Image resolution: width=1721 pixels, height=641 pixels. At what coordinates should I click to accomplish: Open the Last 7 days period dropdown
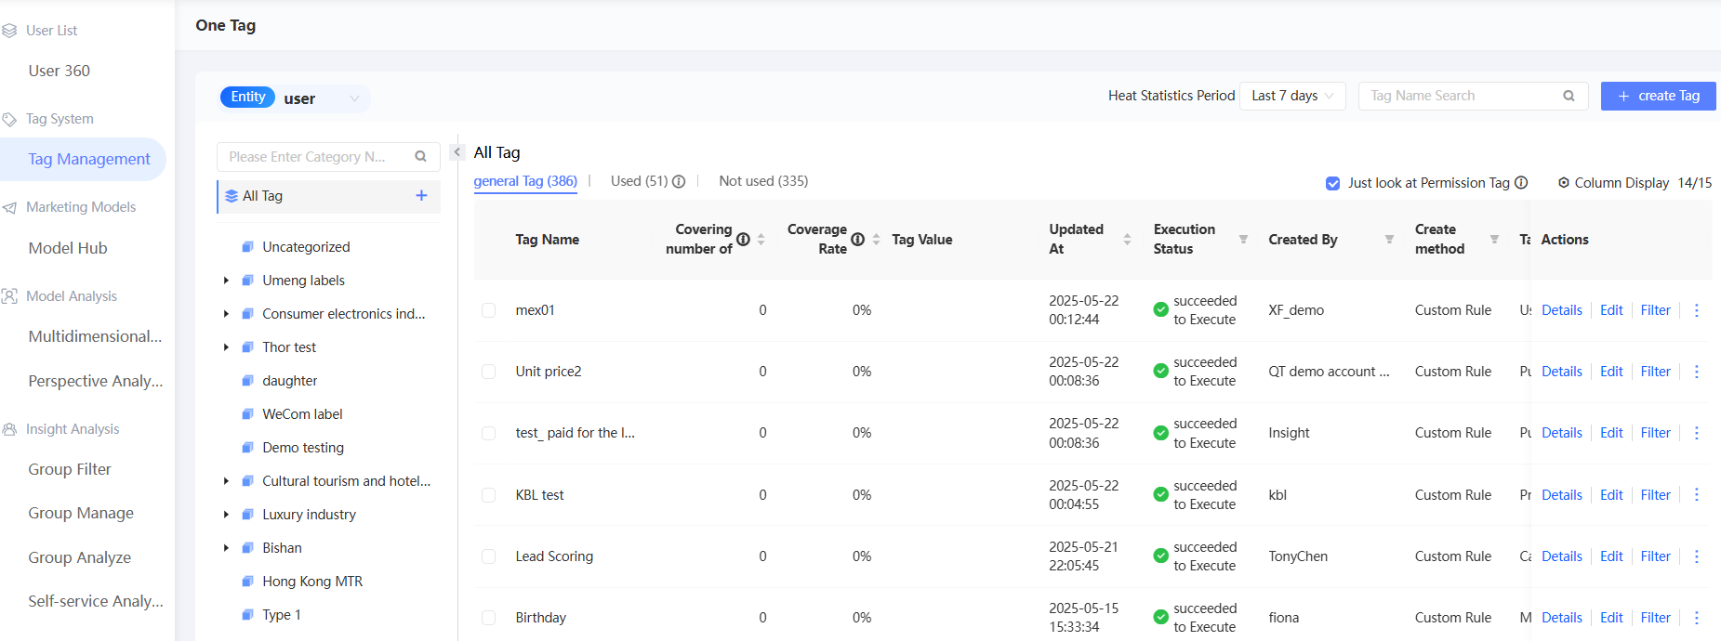click(x=1291, y=96)
